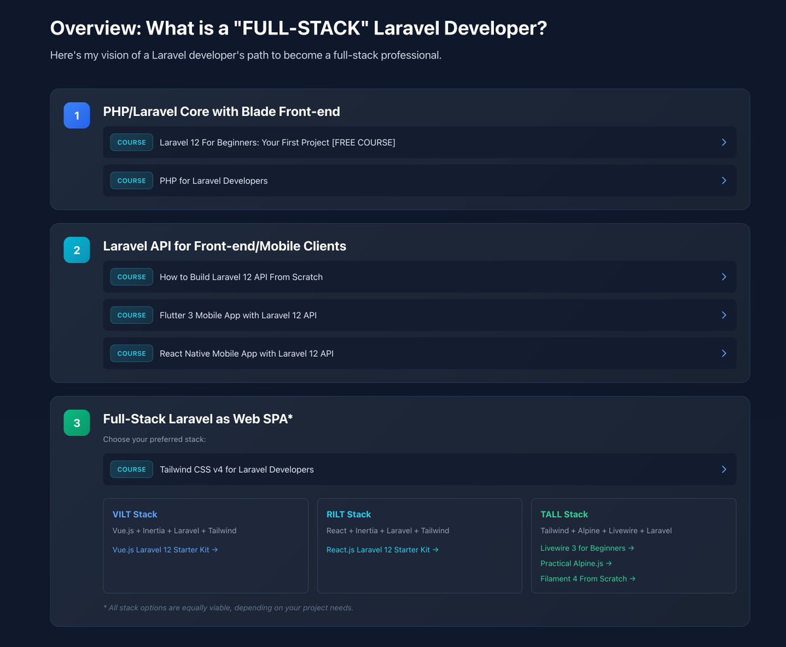Viewport: 786px width, 647px height.
Task: Click the green circle badge numbered 3
Action: click(x=77, y=423)
